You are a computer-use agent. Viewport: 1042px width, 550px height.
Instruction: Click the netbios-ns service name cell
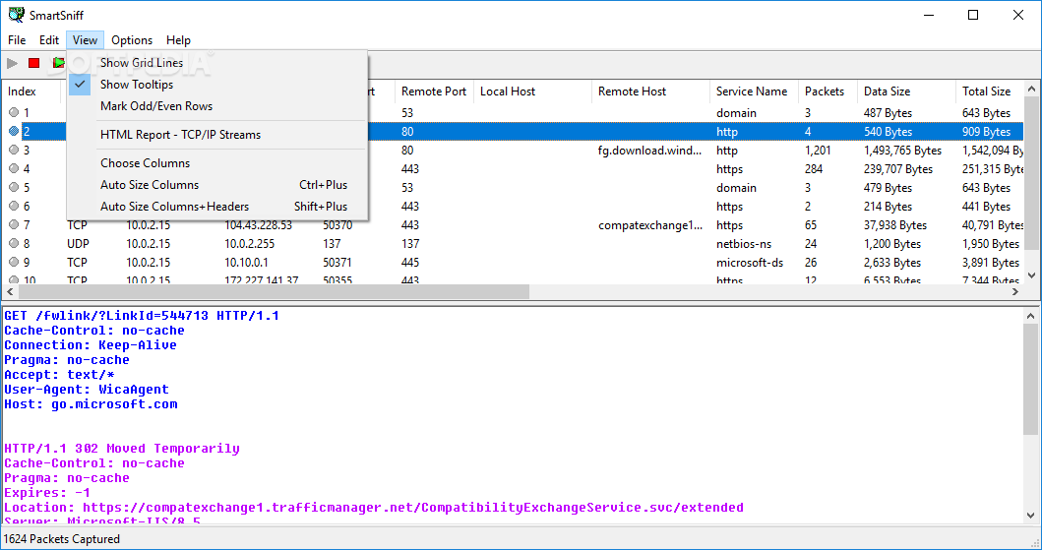[x=744, y=244]
